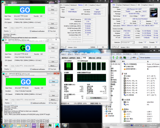Expand the 資料庫 tree node in EVEREST

click(x=104, y=113)
